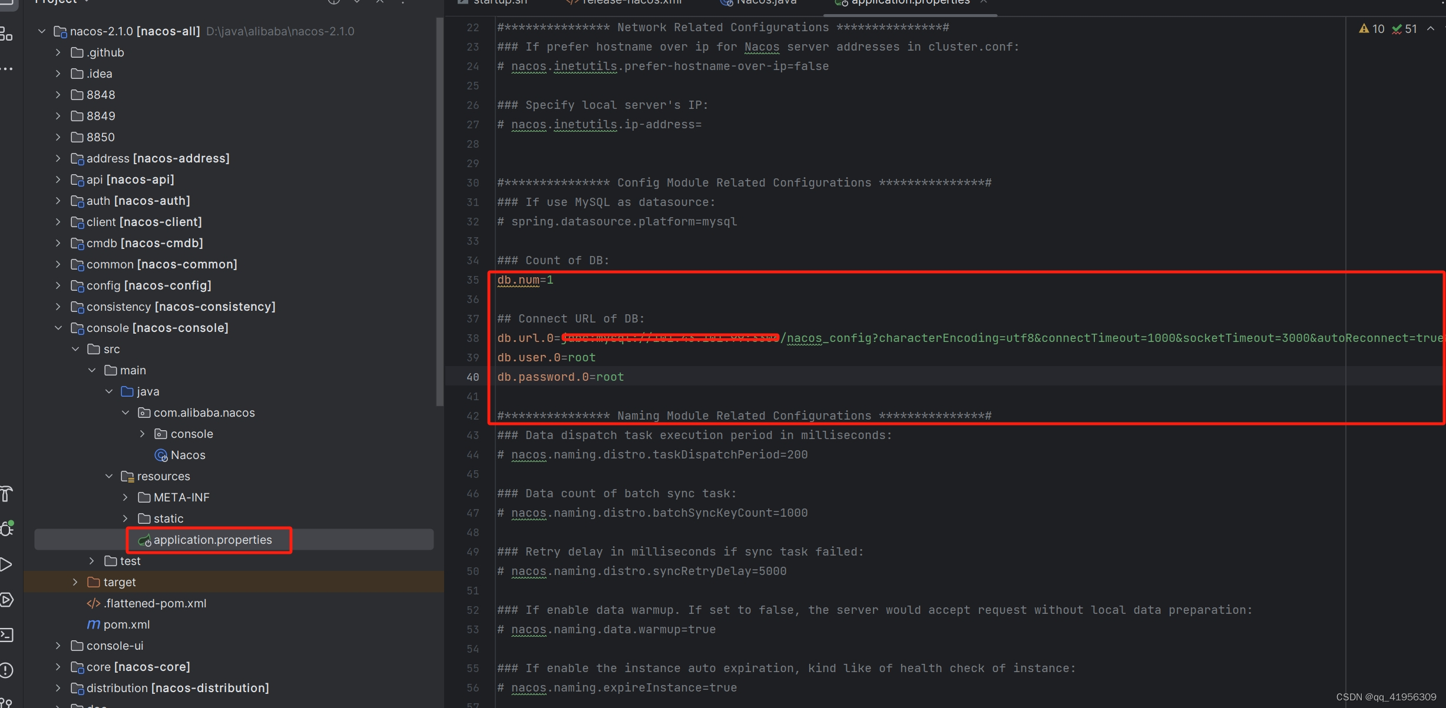
Task: Expand the core [nacos-core] module
Action: pyautogui.click(x=58, y=667)
